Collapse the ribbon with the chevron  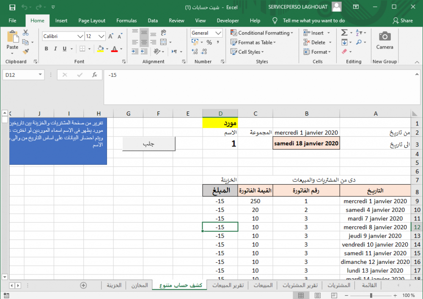click(x=417, y=62)
